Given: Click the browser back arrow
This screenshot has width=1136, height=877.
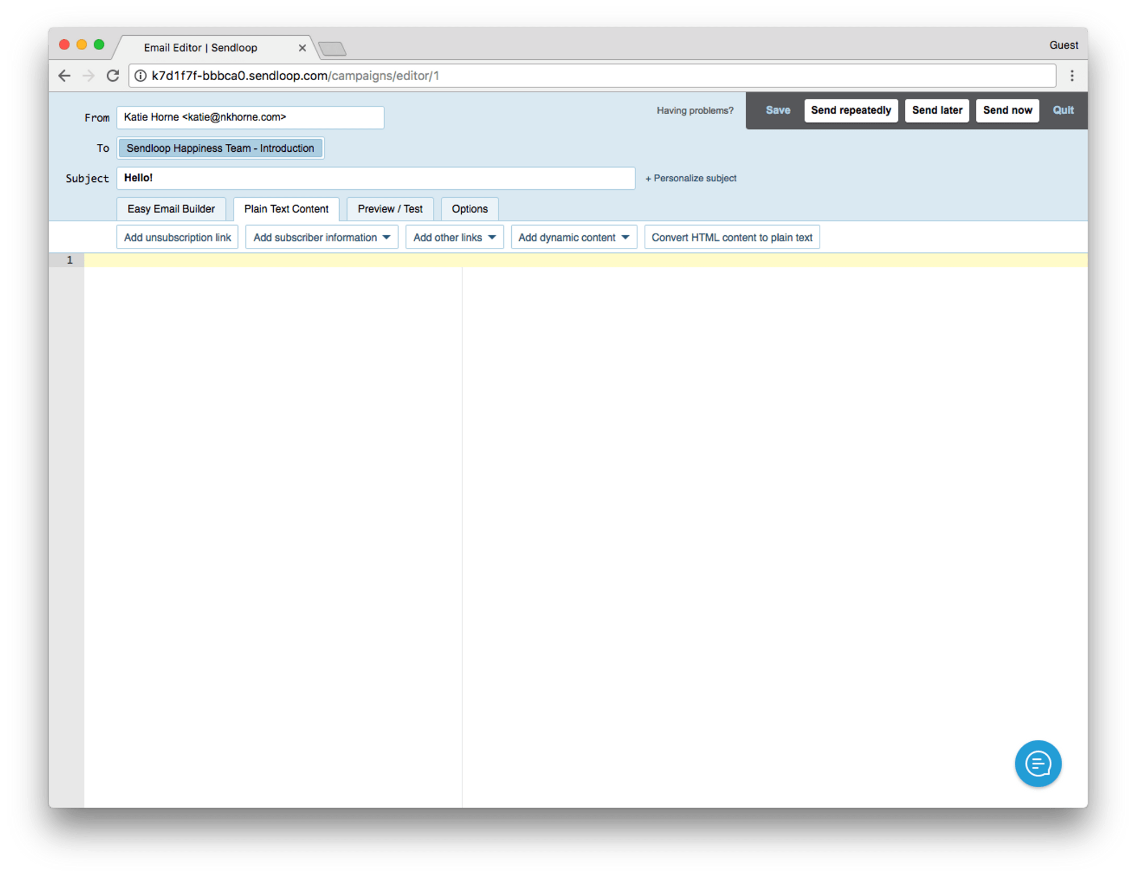Looking at the screenshot, I should [65, 76].
